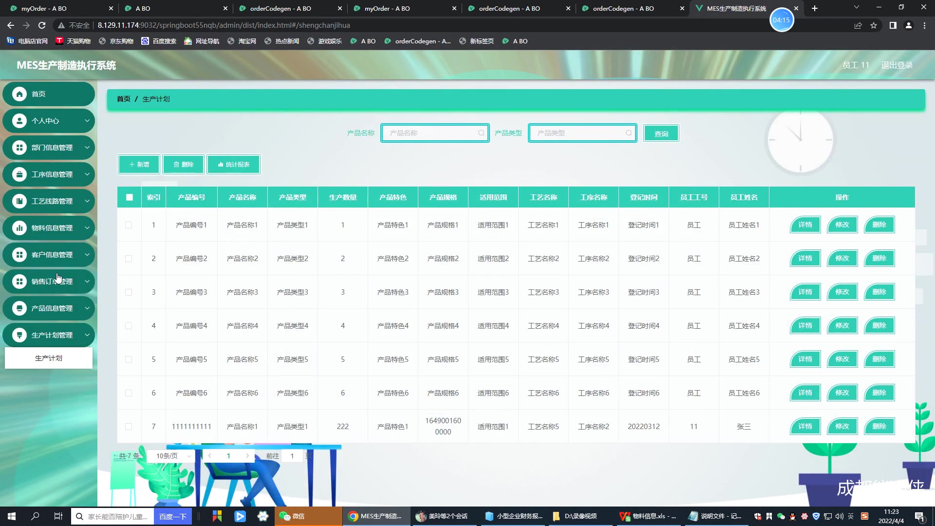
Task: Click 退出登录 link in the header
Action: pyautogui.click(x=897, y=65)
